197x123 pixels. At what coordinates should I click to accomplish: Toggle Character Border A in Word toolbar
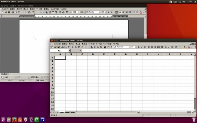click(116, 12)
